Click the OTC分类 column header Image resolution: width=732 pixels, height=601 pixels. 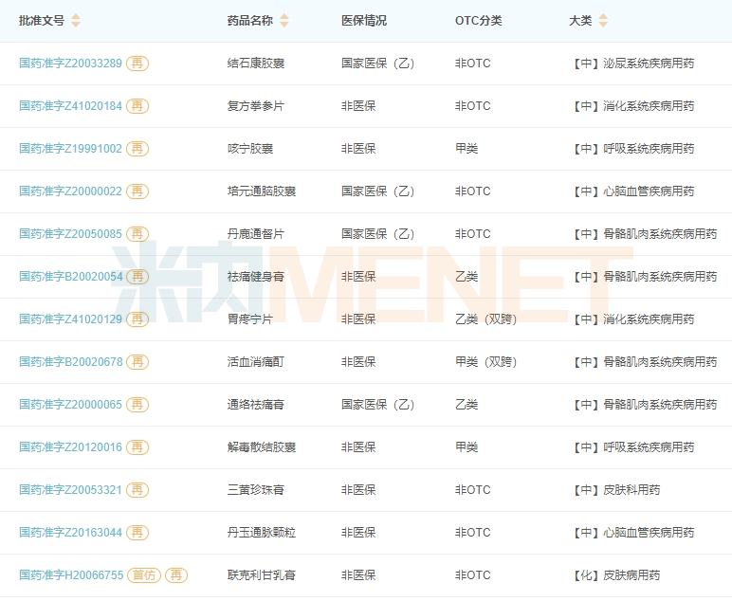479,21
